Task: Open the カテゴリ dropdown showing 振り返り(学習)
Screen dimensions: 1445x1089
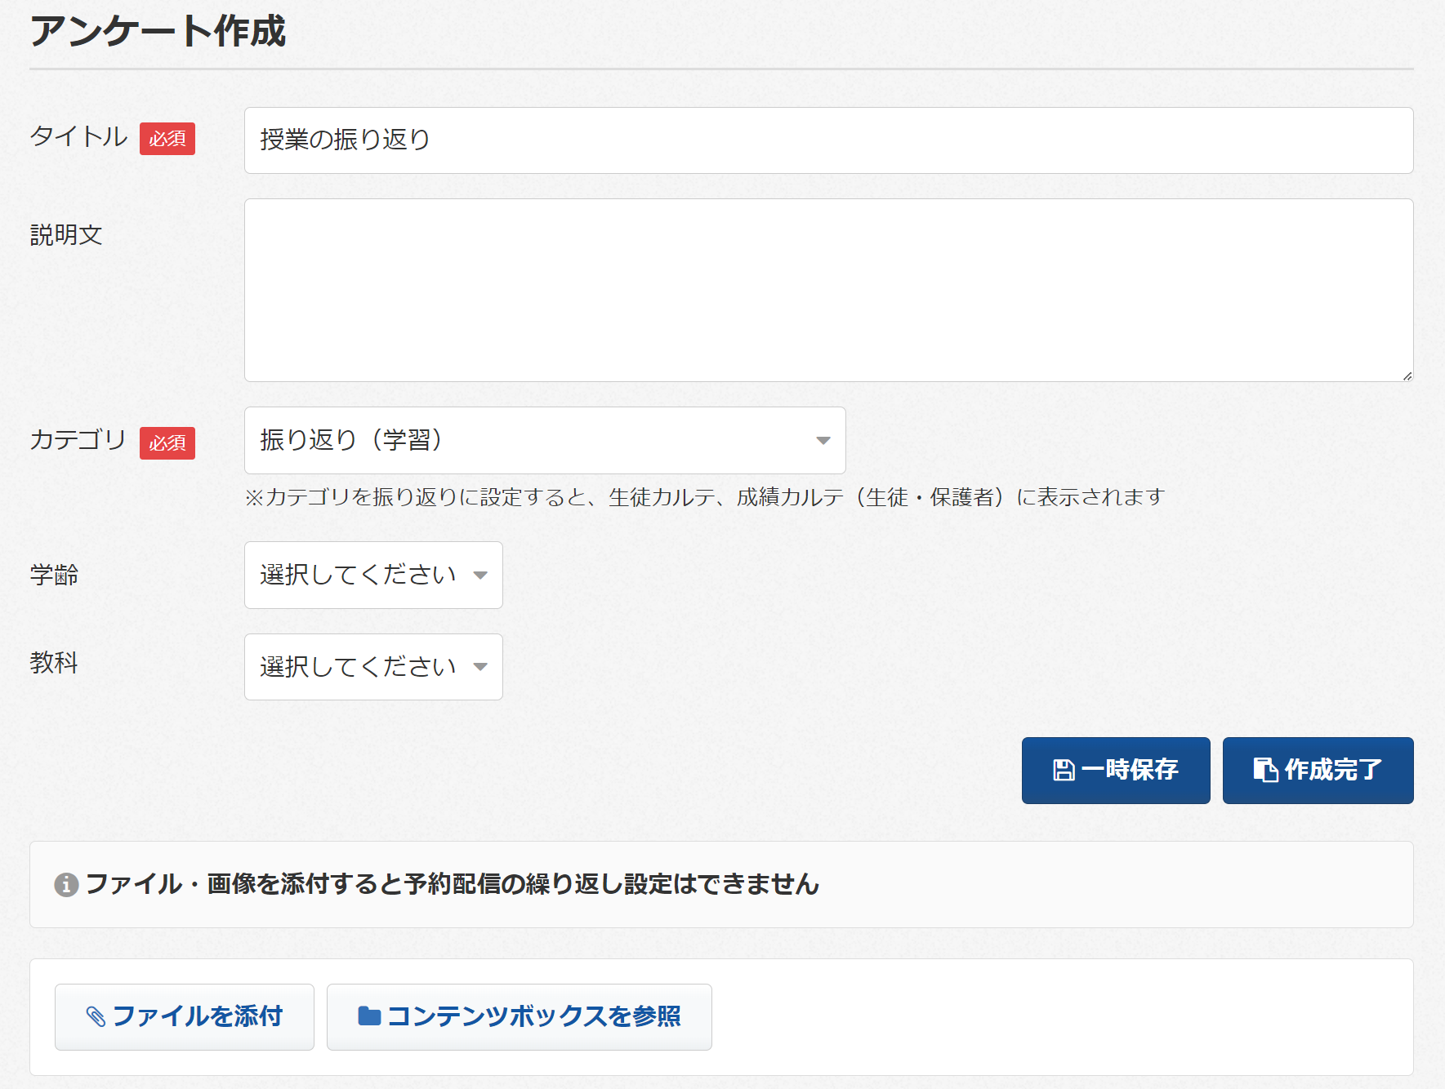Action: (545, 441)
